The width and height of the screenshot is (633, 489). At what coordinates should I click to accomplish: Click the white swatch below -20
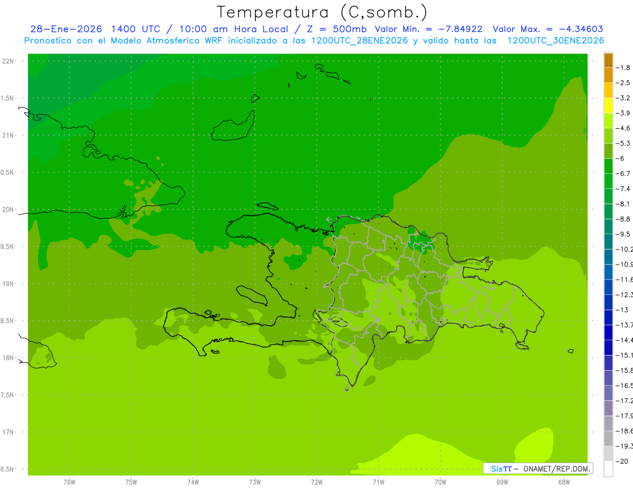pos(608,469)
